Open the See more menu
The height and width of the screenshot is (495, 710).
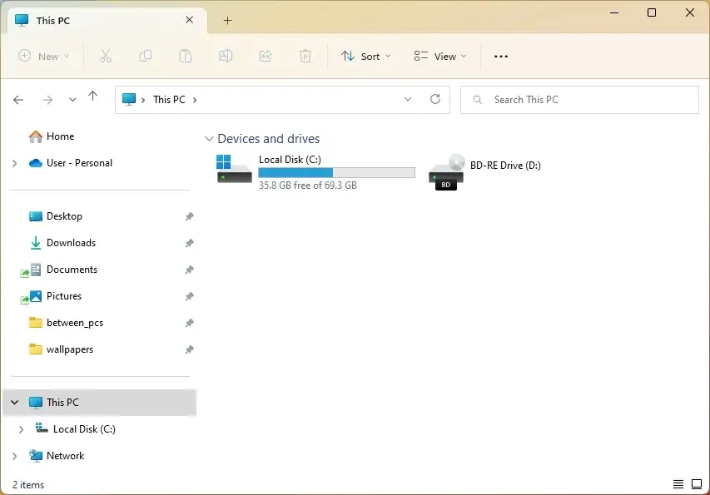click(500, 56)
